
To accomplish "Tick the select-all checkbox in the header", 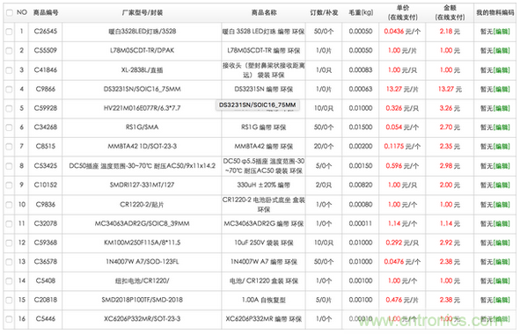I will coord(9,13).
